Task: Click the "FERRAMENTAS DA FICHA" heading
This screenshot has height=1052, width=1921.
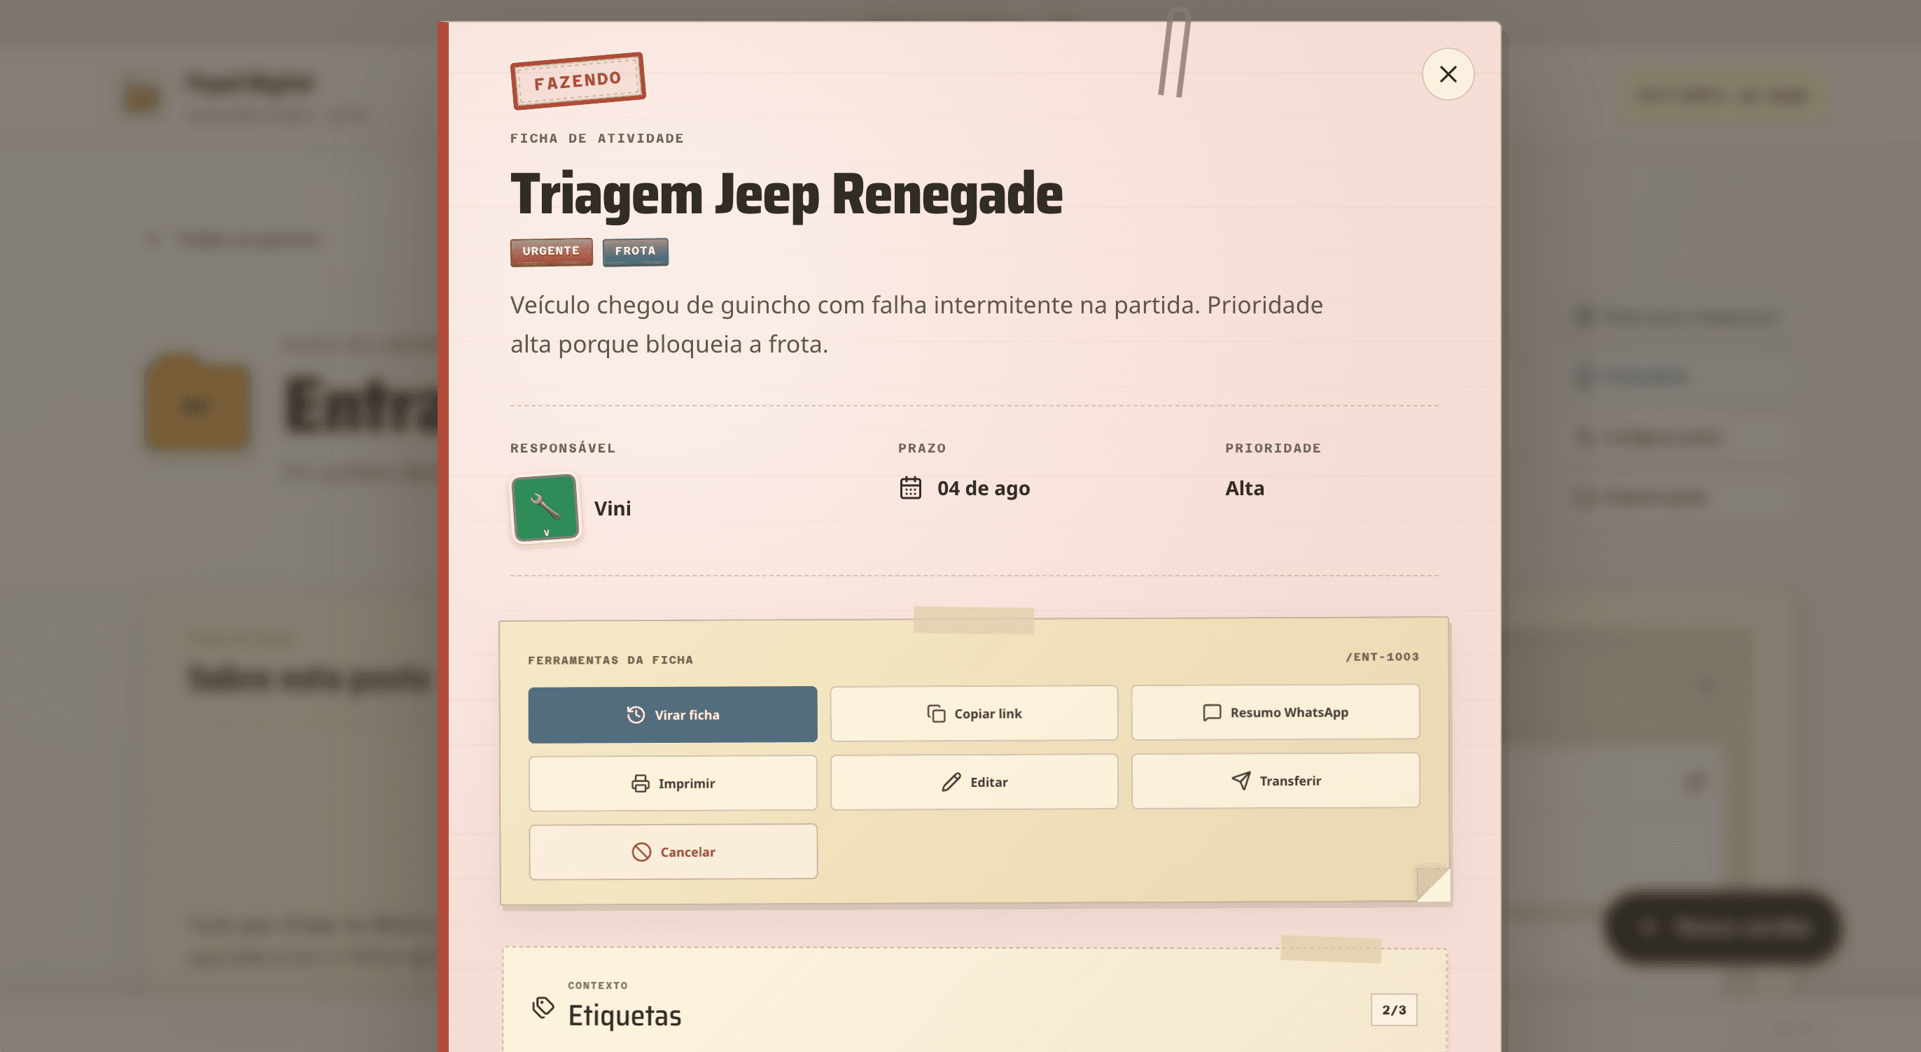Action: click(610, 660)
